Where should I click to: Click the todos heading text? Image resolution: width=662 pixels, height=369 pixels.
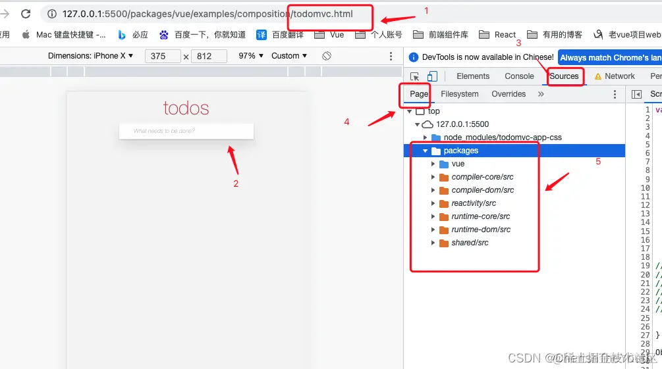186,109
